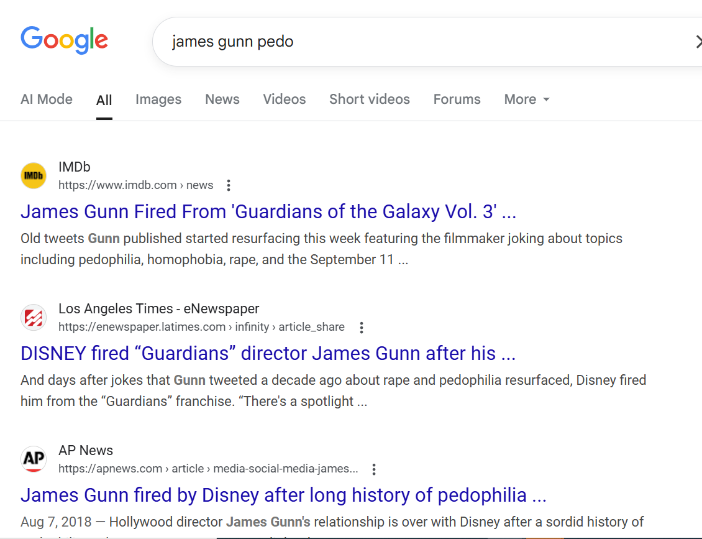The width and height of the screenshot is (702, 539).
Task: Open the Forums tab
Action: (x=457, y=99)
